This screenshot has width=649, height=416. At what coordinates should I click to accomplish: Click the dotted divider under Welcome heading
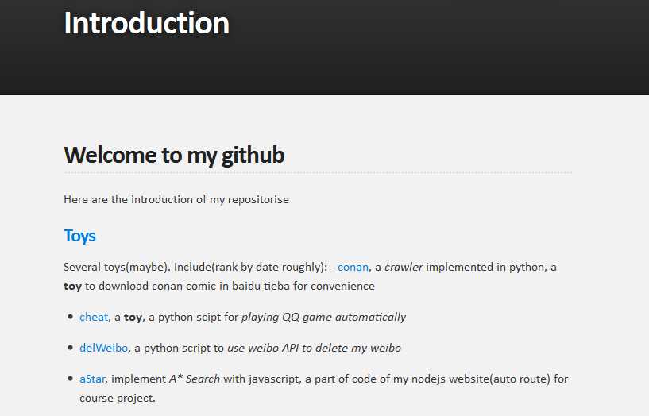tap(318, 173)
